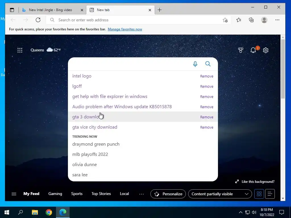
Task: Open the Local feed tab
Action: tap(124, 194)
